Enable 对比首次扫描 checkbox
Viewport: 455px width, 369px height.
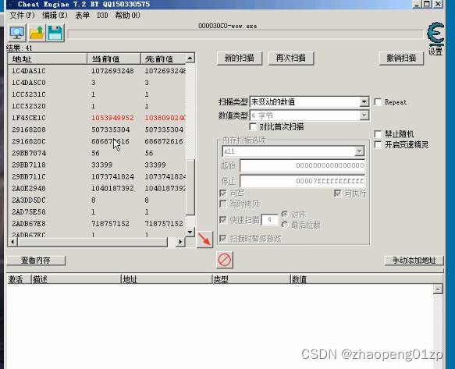pos(253,127)
